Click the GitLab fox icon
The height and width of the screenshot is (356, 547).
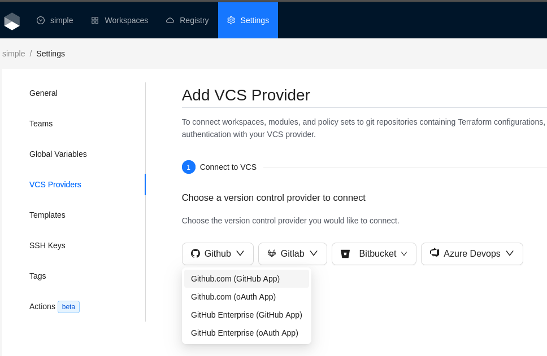tap(272, 254)
